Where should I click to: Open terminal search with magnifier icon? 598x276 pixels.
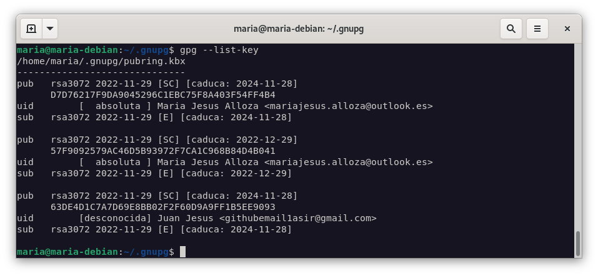tap(511, 29)
